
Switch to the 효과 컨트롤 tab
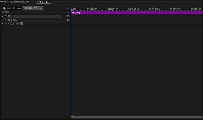click(42, 2)
